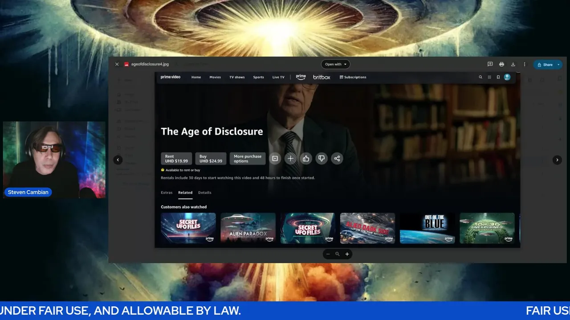Open the Movies menu item
This screenshot has width=570, height=320.
coord(215,77)
